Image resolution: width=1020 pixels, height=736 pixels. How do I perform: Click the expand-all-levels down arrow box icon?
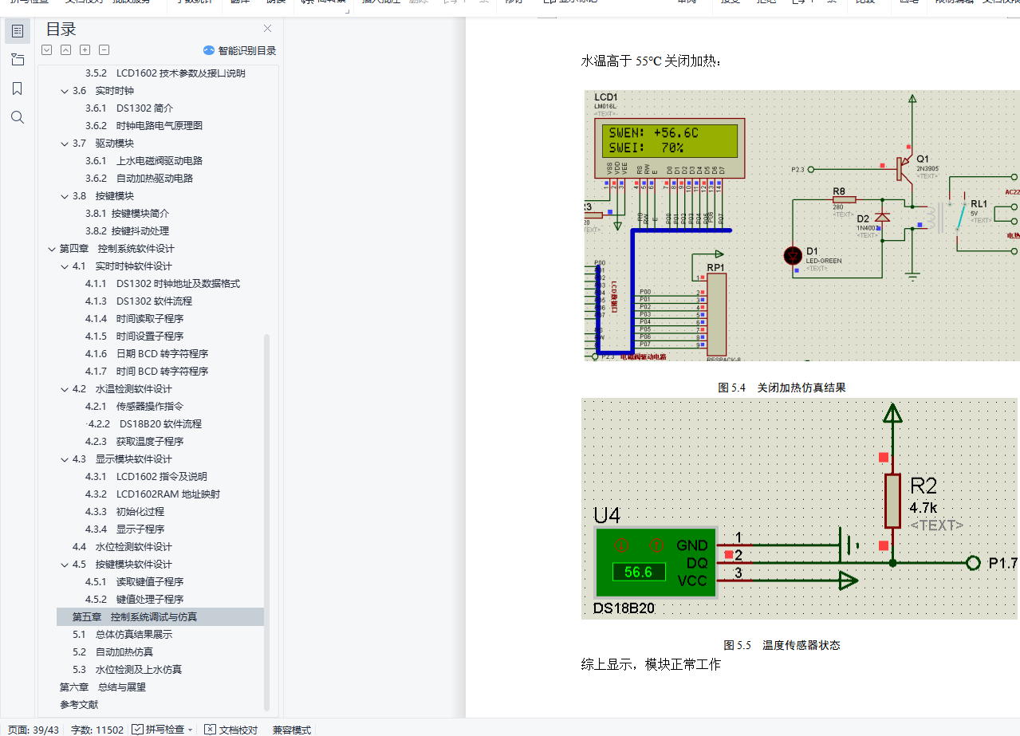[46, 50]
